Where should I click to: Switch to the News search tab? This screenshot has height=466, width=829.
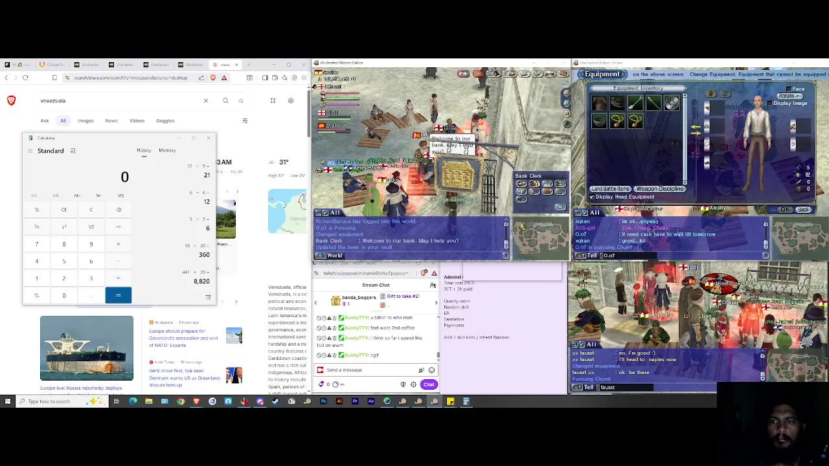click(111, 121)
